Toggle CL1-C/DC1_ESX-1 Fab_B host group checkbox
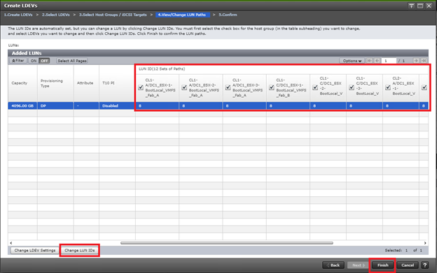 click(272, 87)
